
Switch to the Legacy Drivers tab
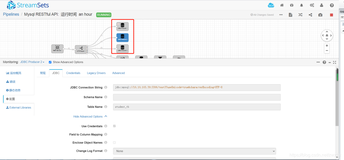(x=96, y=73)
